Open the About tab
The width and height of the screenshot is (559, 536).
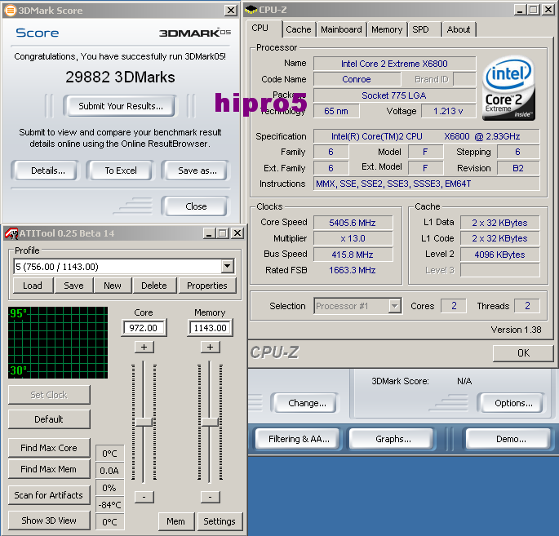[x=459, y=29]
